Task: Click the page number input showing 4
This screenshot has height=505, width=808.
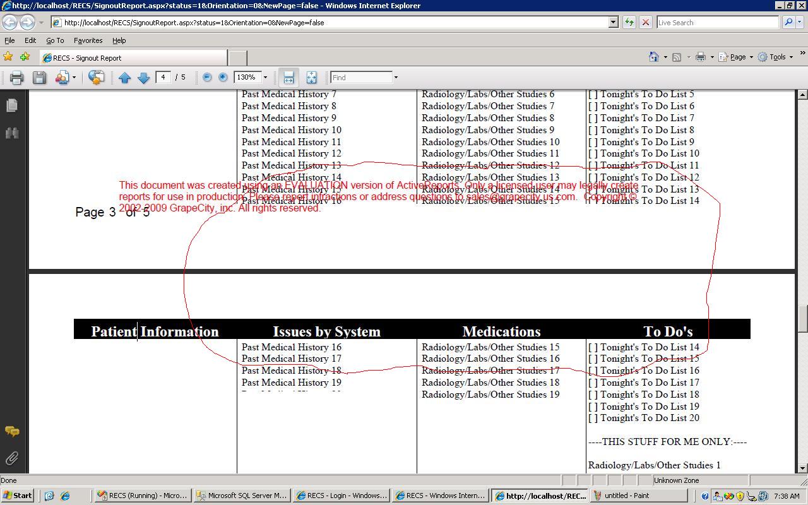Action: 164,77
